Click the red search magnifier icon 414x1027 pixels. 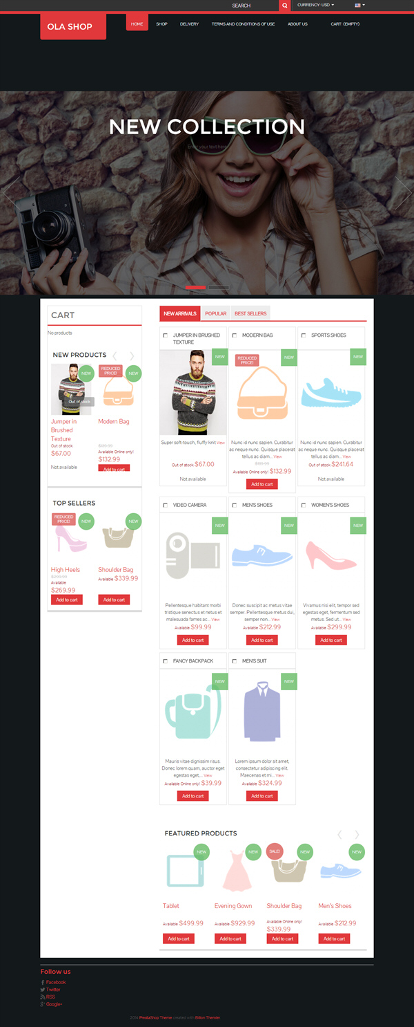(285, 6)
